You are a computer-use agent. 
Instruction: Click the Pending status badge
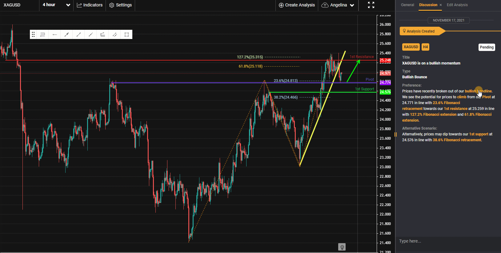click(x=487, y=47)
